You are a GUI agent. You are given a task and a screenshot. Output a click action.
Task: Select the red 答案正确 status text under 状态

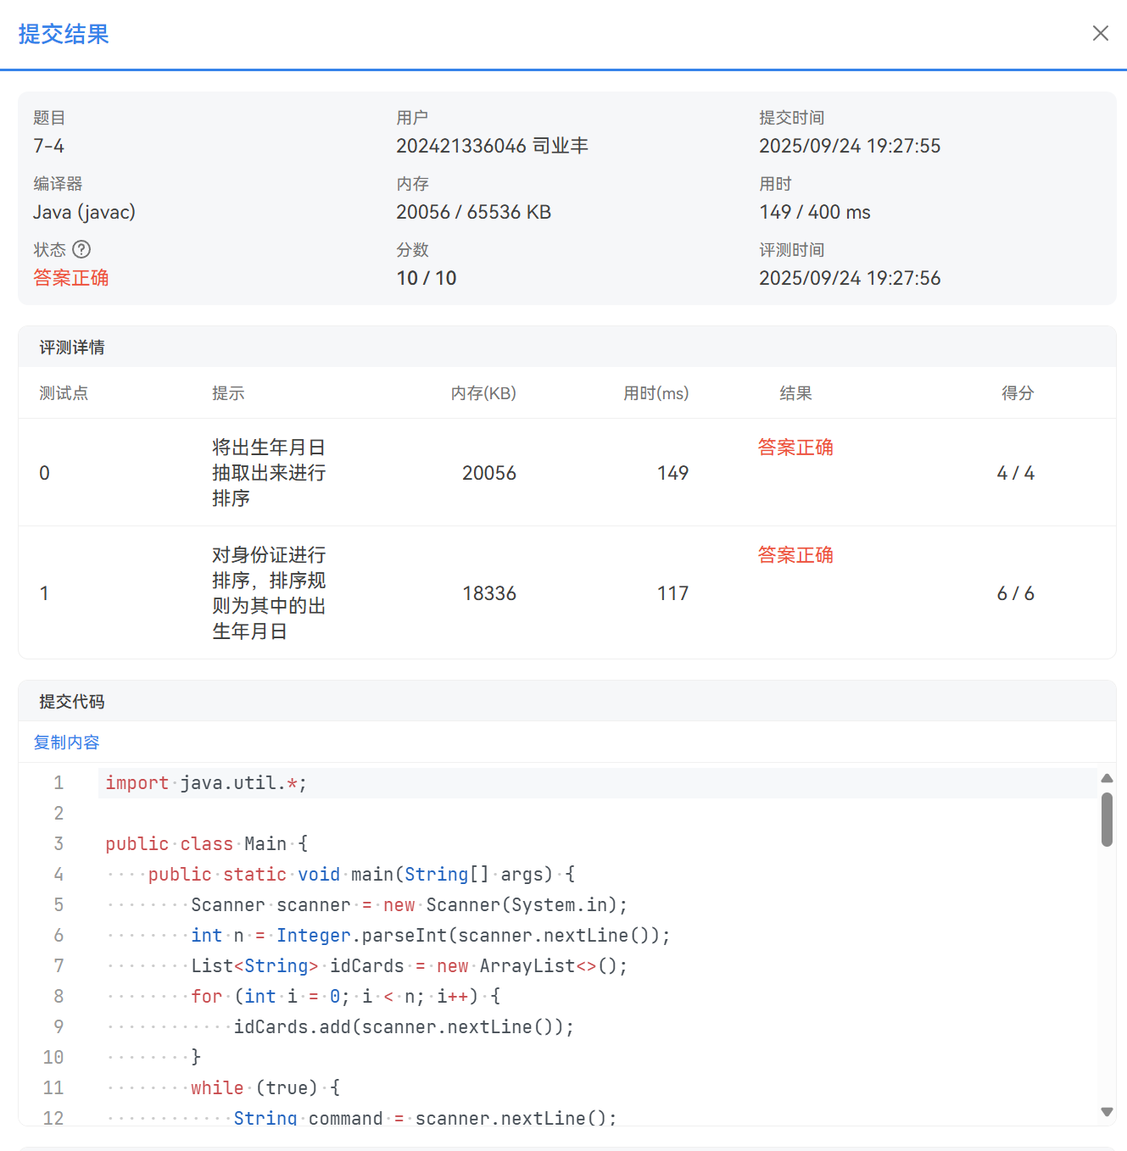click(71, 278)
